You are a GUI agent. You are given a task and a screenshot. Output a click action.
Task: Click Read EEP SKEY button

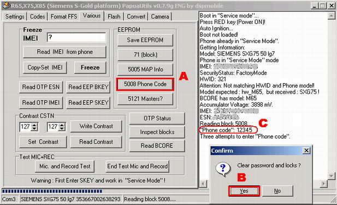tap(88, 103)
